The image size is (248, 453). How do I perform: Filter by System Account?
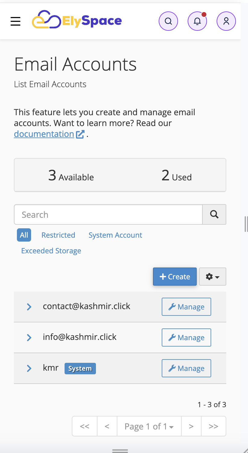click(x=115, y=235)
